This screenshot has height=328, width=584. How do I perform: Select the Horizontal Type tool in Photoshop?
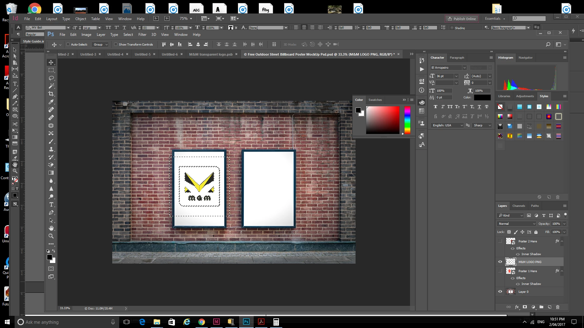coord(51,204)
